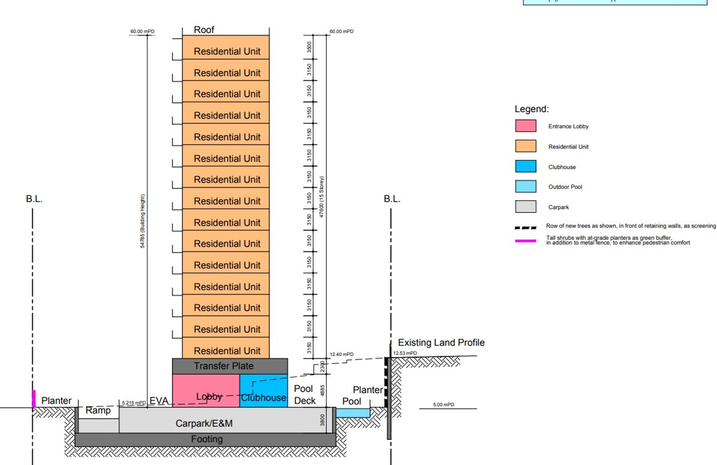The width and height of the screenshot is (717, 465).
Task: Select the pink 'Lobby' block in the section
Action: click(x=206, y=391)
